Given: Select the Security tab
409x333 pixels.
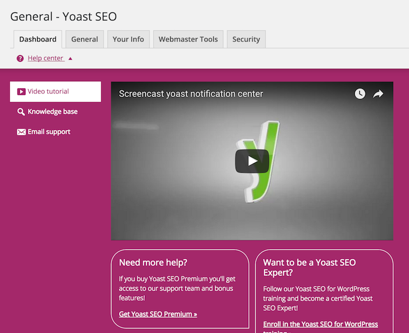Looking at the screenshot, I should click(x=246, y=39).
